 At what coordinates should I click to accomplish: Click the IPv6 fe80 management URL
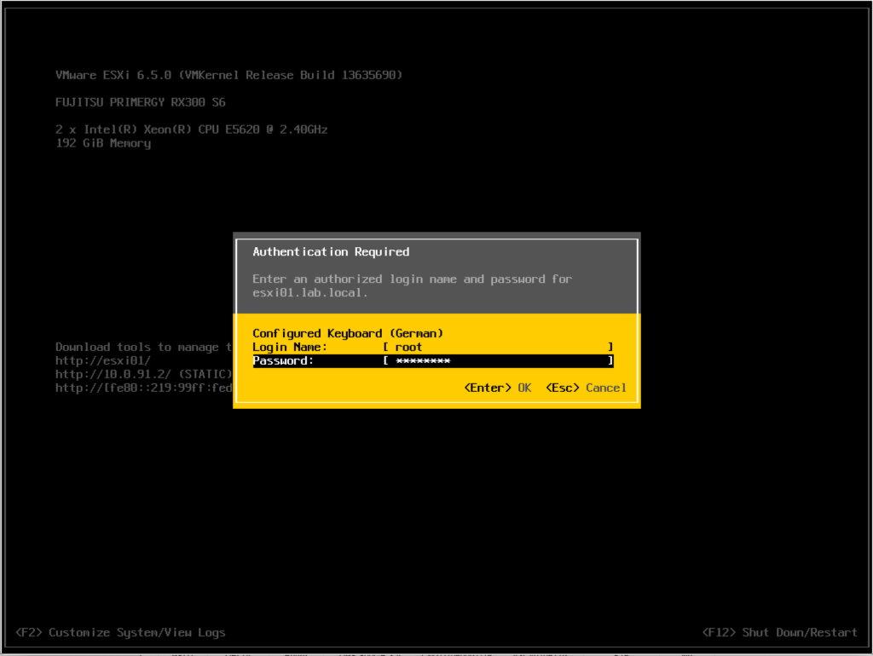(x=143, y=388)
